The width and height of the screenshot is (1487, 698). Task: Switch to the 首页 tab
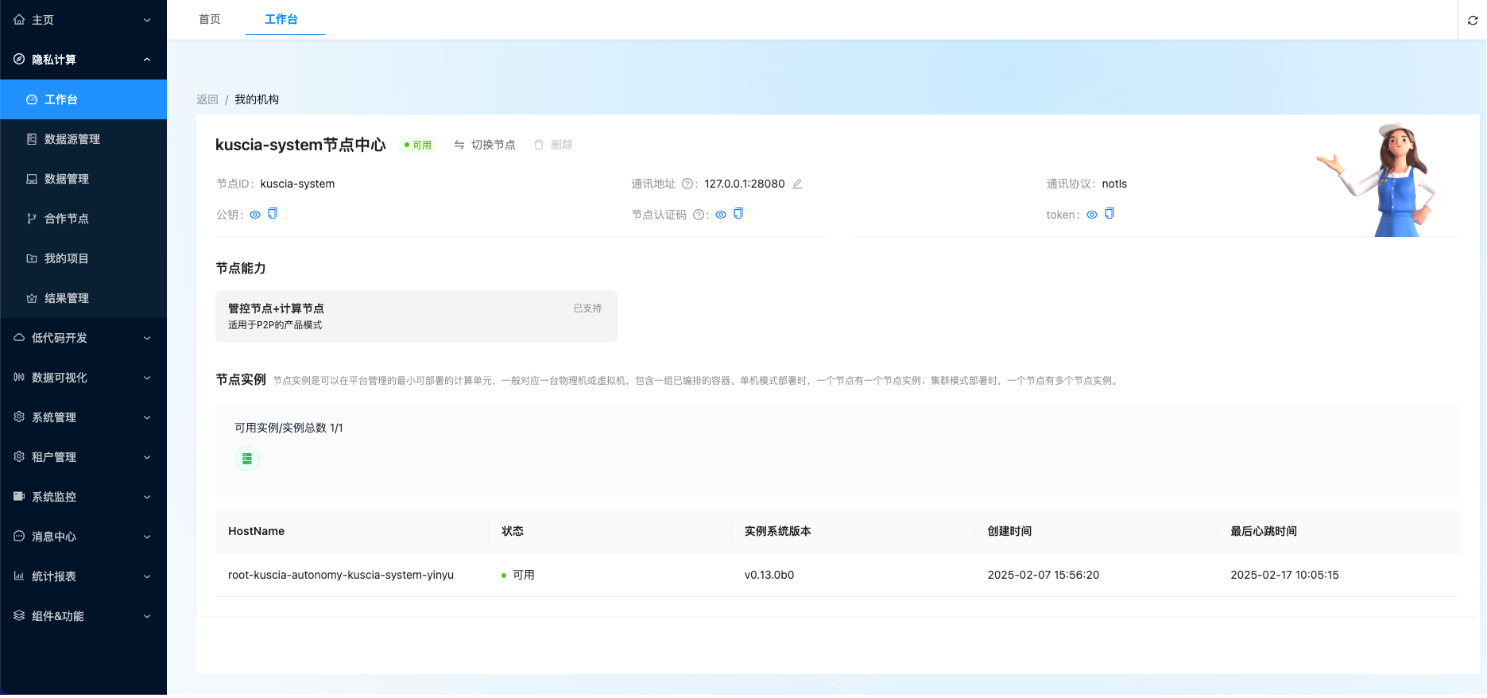(210, 19)
